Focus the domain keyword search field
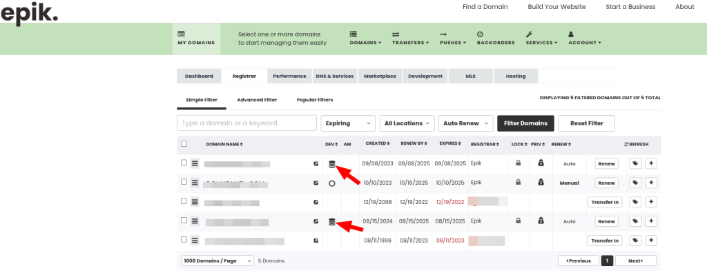The width and height of the screenshot is (707, 275). point(246,123)
